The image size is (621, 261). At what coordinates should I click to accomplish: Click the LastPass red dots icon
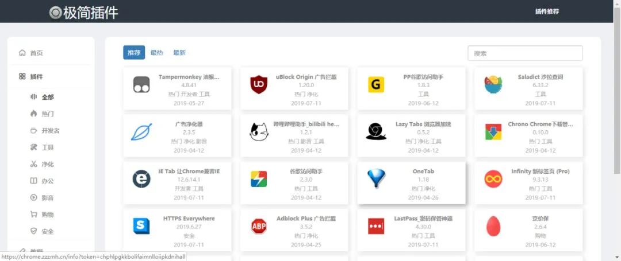[376, 226]
